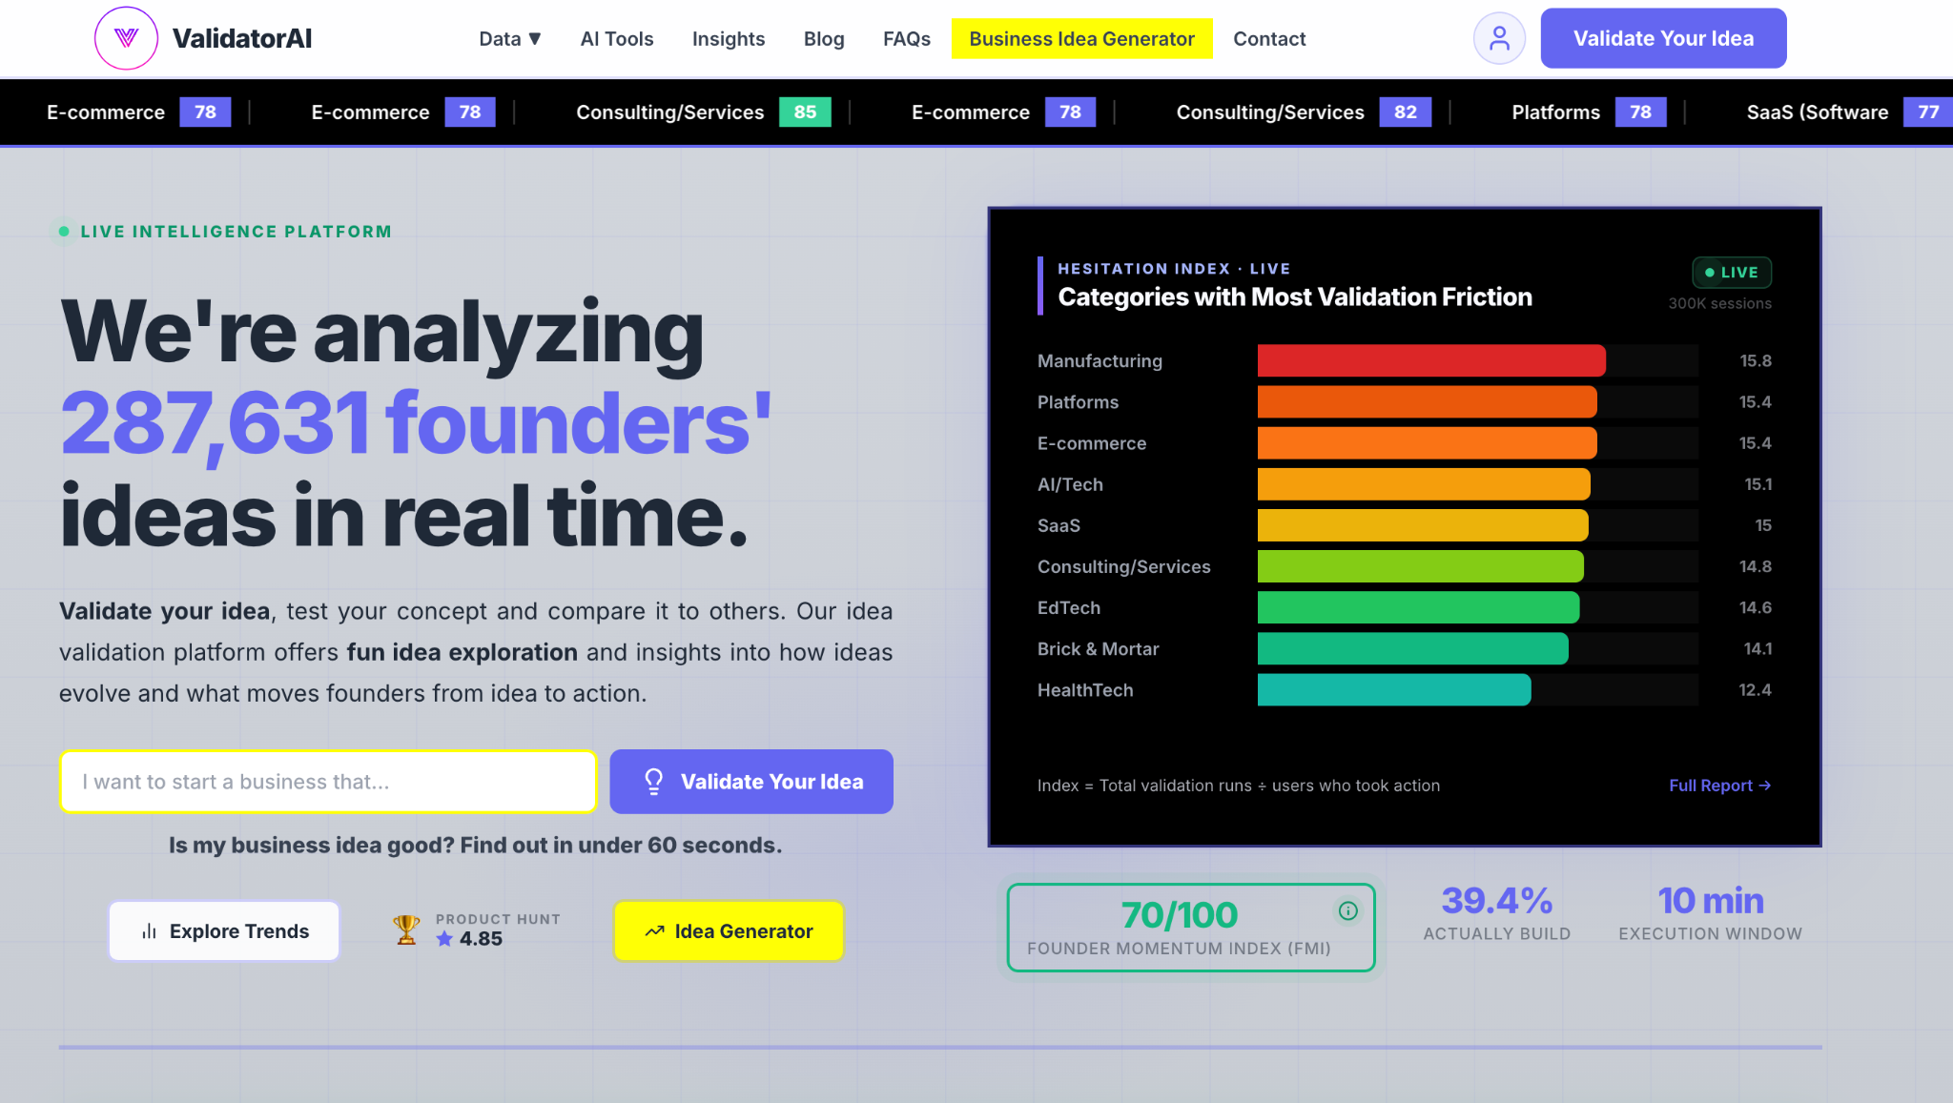The image size is (1953, 1103).
Task: Click the LIVE INTELLIGENCE PLATFORM label
Action: [x=236, y=232]
